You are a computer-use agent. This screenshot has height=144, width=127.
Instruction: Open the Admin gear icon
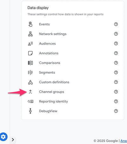pyautogui.click(x=3, y=137)
